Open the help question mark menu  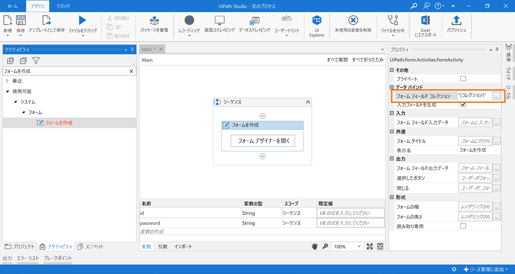tap(439, 6)
